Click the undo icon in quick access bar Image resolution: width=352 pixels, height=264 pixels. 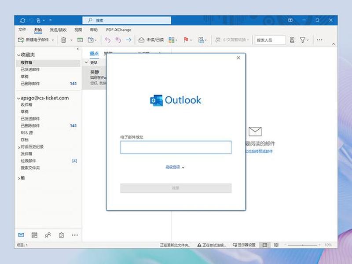31,21
